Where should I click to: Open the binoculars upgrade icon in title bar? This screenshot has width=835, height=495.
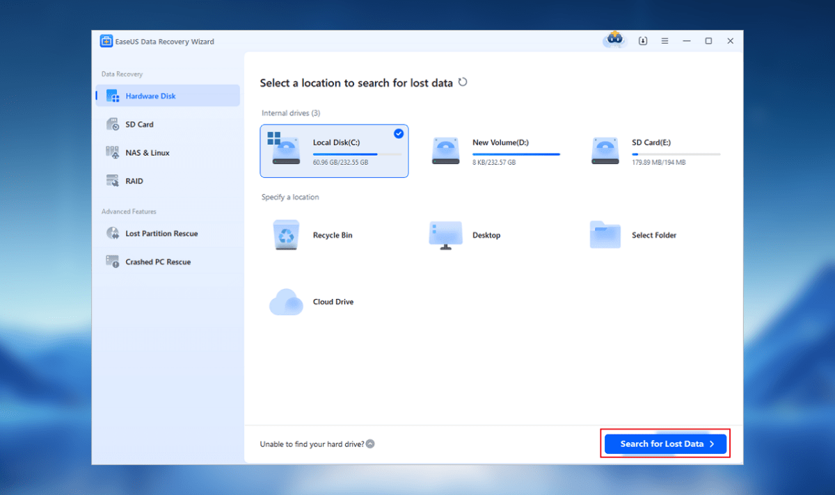coord(614,40)
